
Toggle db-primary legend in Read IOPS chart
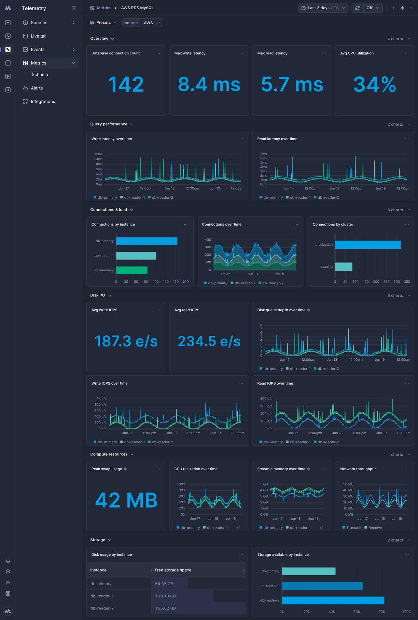click(x=271, y=442)
